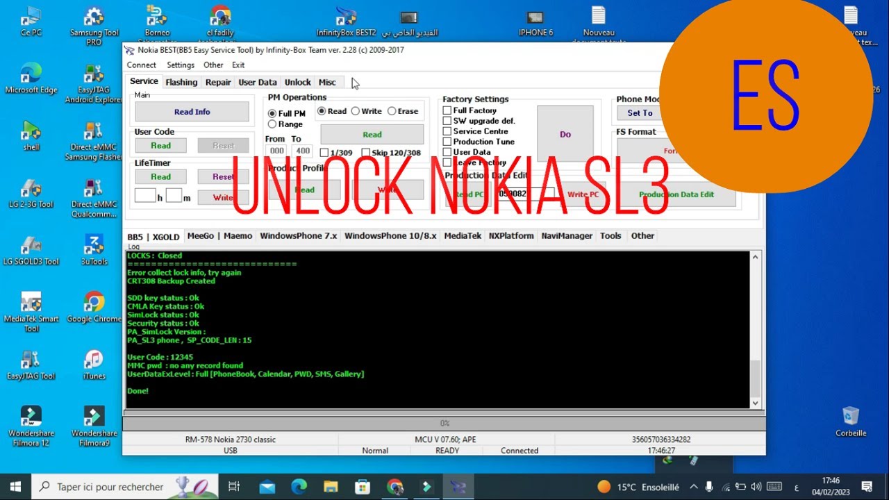Image resolution: width=889 pixels, height=500 pixels.
Task: Open 3uTools desktop shortcut
Action: (94, 250)
